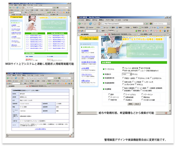This screenshot has width=176, height=148.
Task: Open Back button history dropdown, large search window
Action: [x=82, y=24]
